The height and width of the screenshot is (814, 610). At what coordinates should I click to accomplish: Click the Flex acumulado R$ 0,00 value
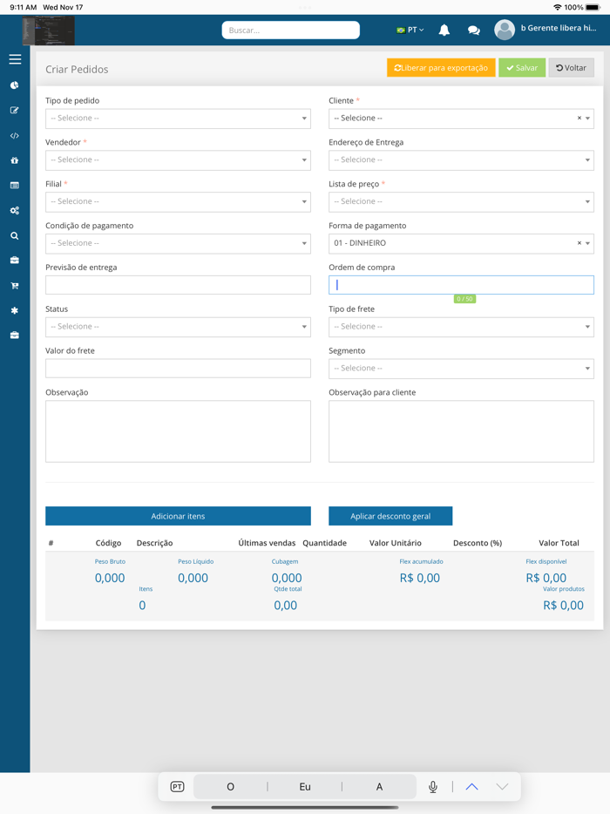coord(419,578)
